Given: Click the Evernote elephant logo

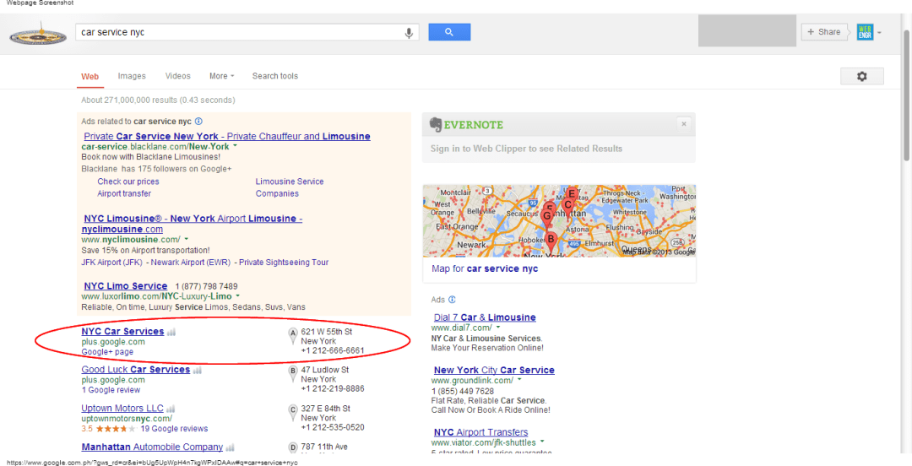Looking at the screenshot, I should (437, 125).
